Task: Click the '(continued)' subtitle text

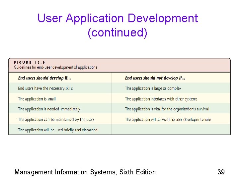Action: 118,32
